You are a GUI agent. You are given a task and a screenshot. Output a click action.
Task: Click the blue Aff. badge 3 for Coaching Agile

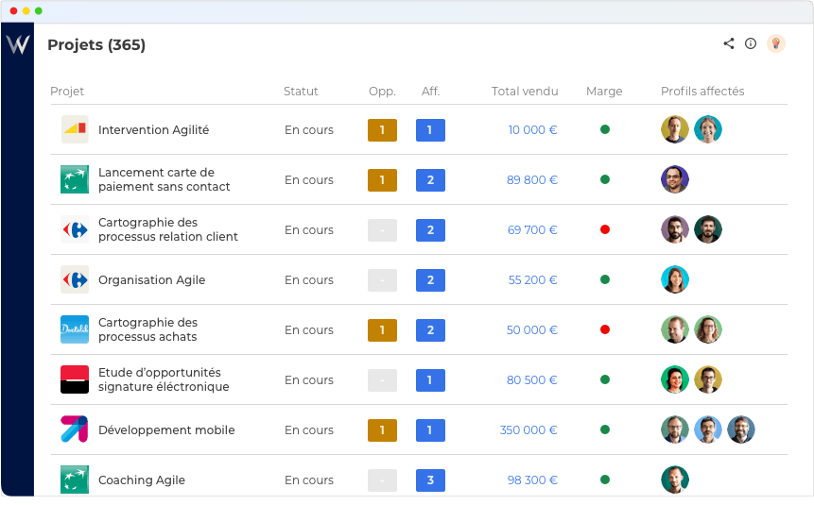click(x=430, y=480)
